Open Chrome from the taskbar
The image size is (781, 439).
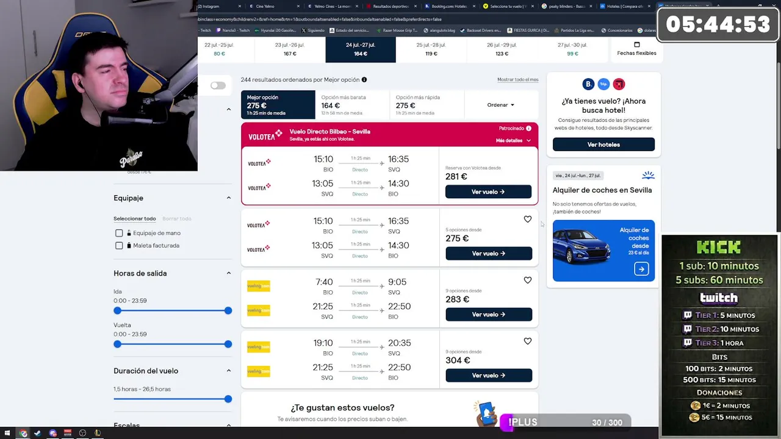23,433
